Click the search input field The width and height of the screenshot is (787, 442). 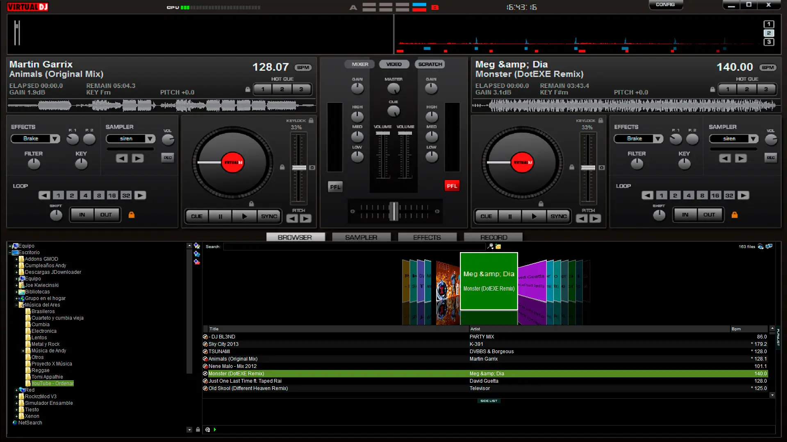(x=355, y=246)
